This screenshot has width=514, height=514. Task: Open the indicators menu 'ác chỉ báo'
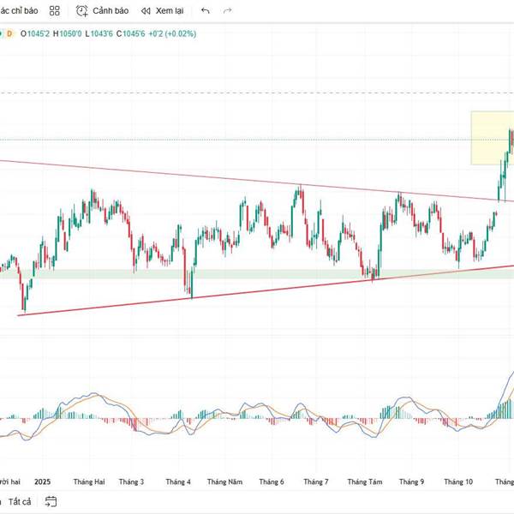pyautogui.click(x=19, y=11)
